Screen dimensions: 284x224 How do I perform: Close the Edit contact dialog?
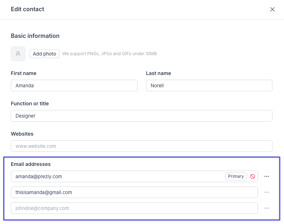272,9
